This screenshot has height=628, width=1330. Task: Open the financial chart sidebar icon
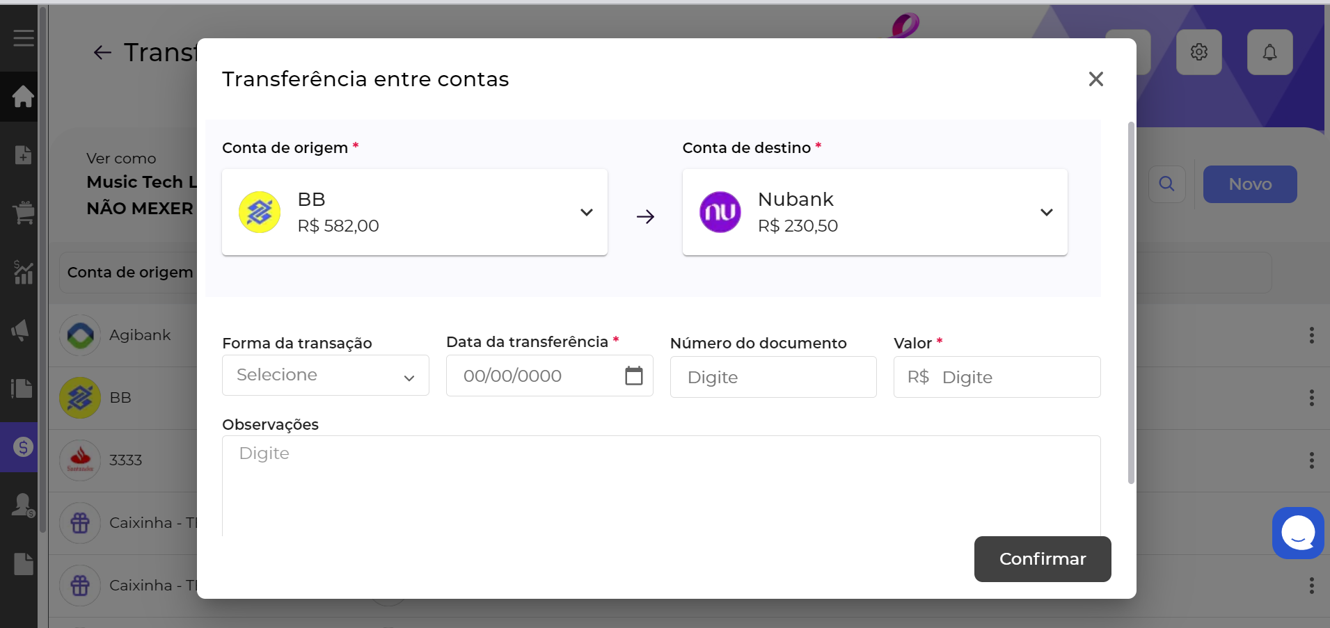pos(24,273)
